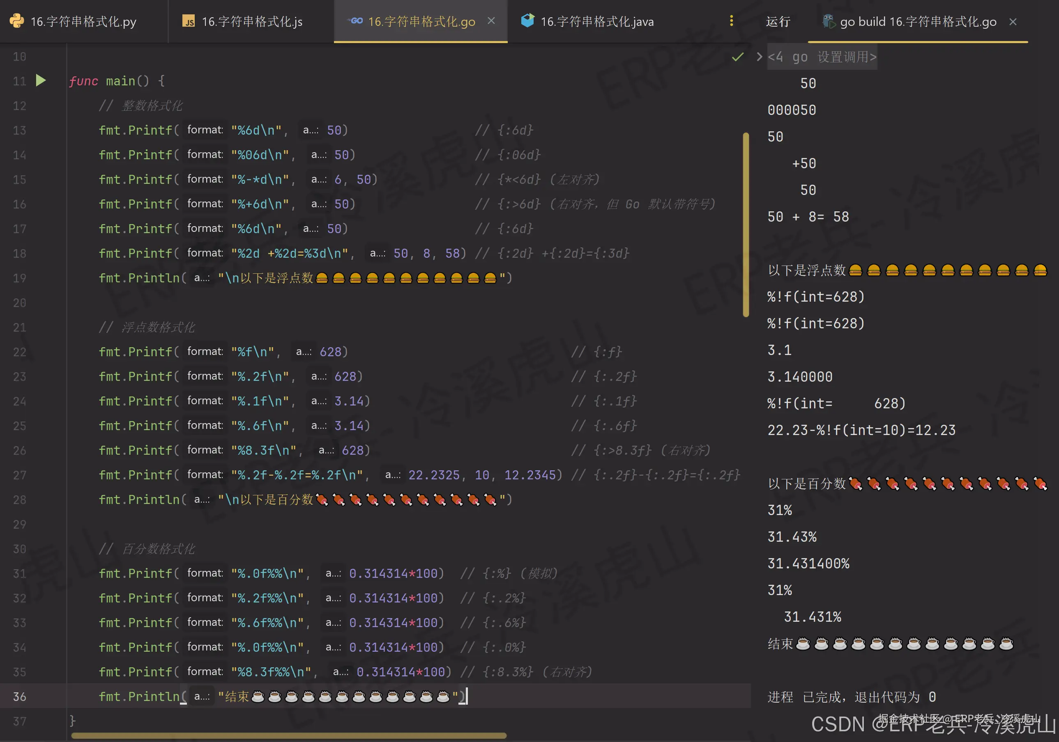Screen dimensions: 1059x742
Task: Click the horizontal scrollbar under the editor
Action: [289, 735]
